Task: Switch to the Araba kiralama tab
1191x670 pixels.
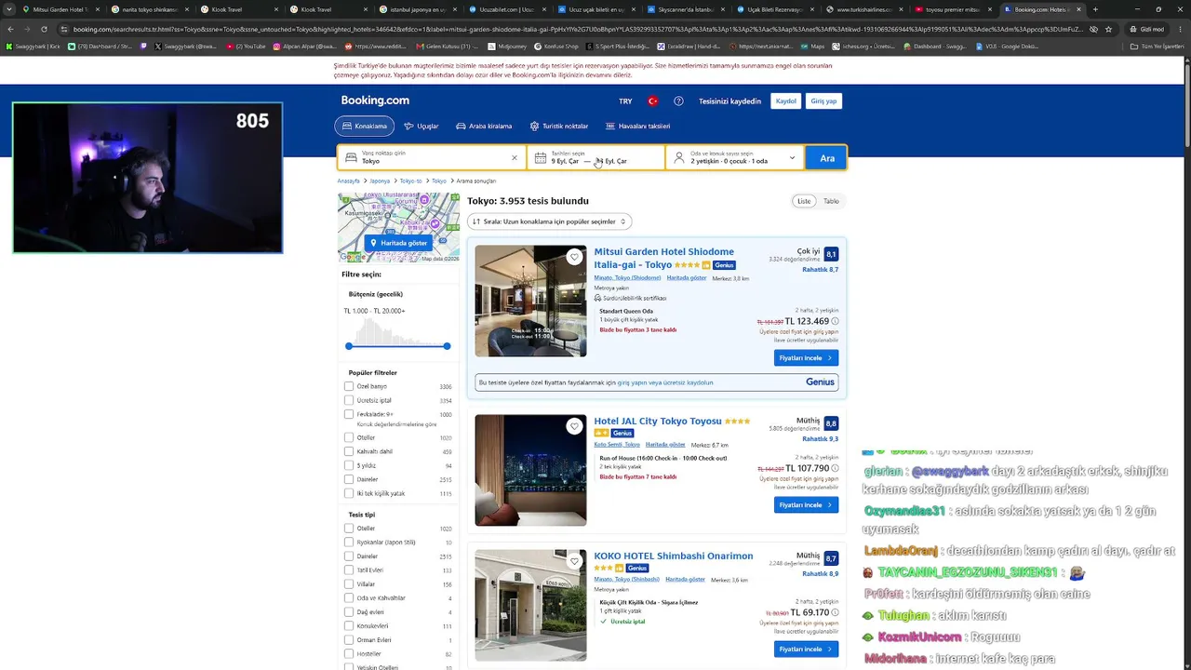Action: tap(484, 127)
